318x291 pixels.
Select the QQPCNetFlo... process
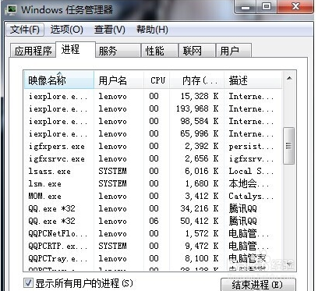point(153,233)
